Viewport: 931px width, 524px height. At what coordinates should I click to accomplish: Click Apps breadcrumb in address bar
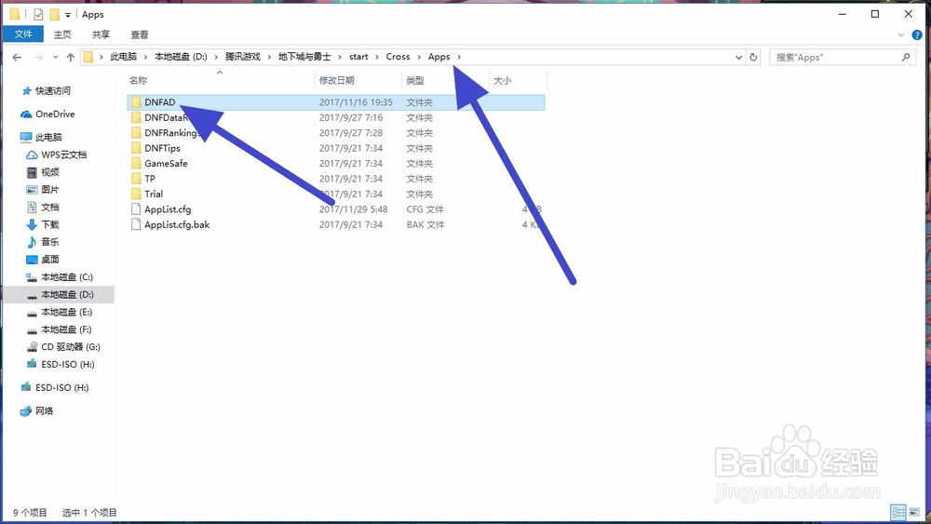point(439,57)
